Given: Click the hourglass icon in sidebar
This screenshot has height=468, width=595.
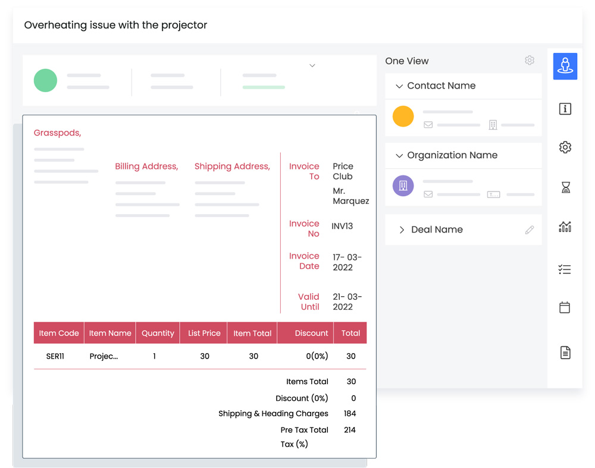Looking at the screenshot, I should (x=565, y=187).
